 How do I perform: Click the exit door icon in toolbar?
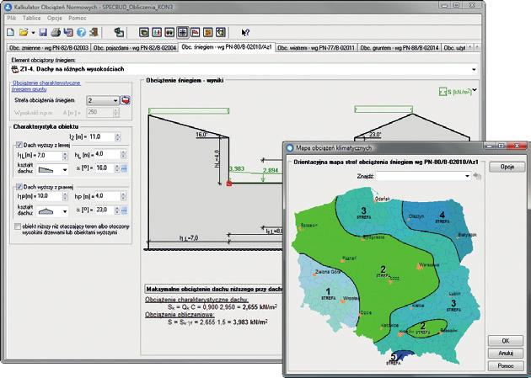click(x=94, y=33)
